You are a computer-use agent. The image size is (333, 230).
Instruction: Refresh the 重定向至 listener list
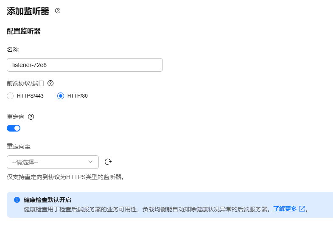tap(108, 162)
